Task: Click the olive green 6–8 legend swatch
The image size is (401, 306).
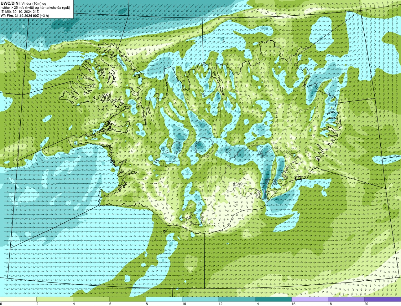Action: (x=128, y=299)
